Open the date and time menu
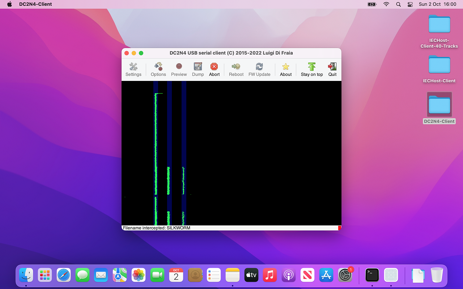Image resolution: width=463 pixels, height=289 pixels. [437, 4]
